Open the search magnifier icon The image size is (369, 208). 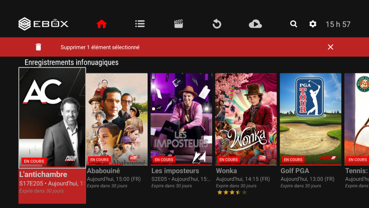pyautogui.click(x=294, y=24)
